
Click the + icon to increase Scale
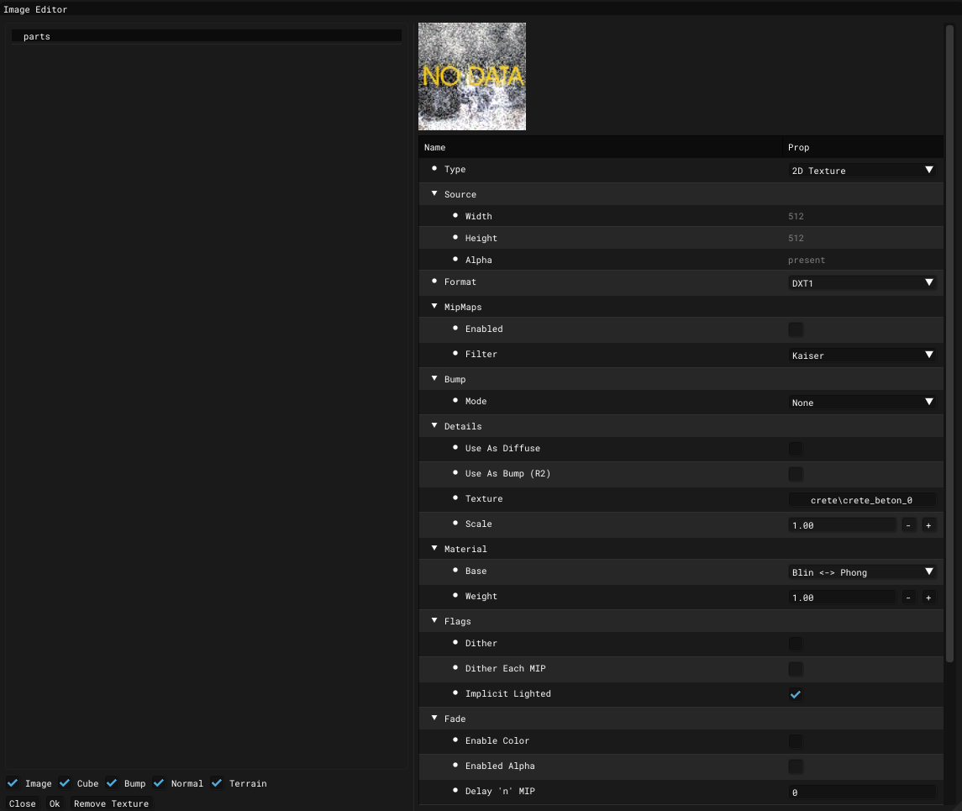(x=928, y=524)
